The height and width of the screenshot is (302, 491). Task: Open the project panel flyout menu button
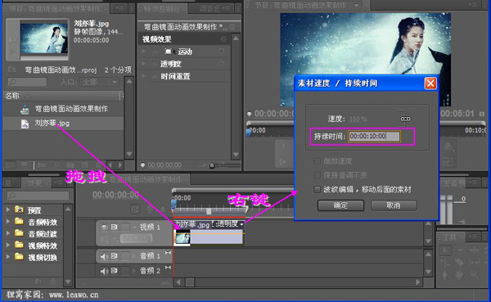(120, 8)
